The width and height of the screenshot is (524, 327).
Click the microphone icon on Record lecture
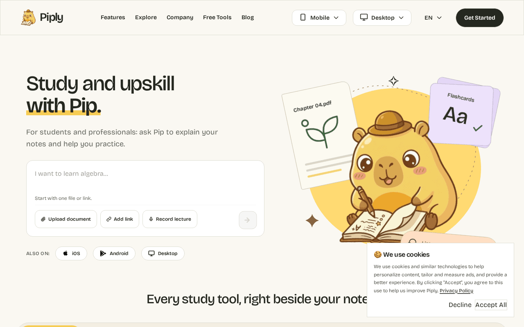point(151,219)
